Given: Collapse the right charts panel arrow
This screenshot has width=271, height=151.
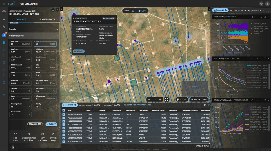Looking at the screenshot, I should coord(209,9).
